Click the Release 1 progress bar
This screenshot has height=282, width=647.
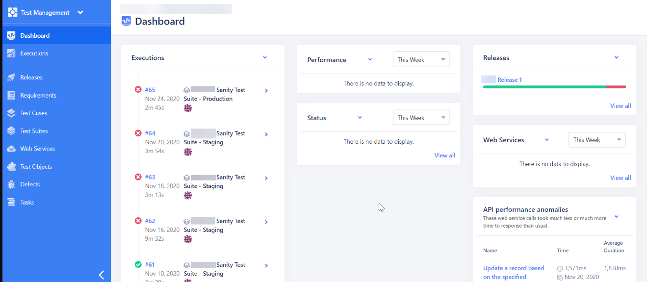point(554,87)
